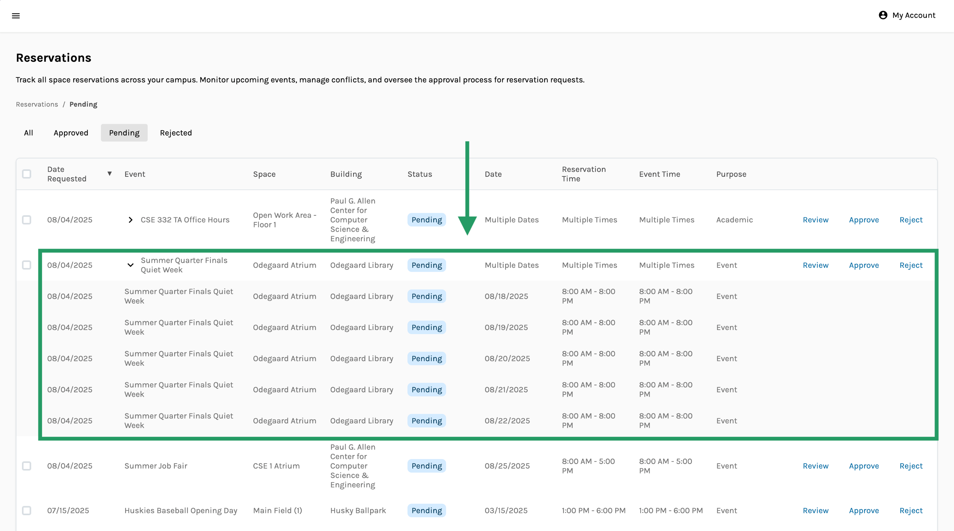This screenshot has width=954, height=531.
Task: Open the hamburger navigation menu
Action: (16, 16)
